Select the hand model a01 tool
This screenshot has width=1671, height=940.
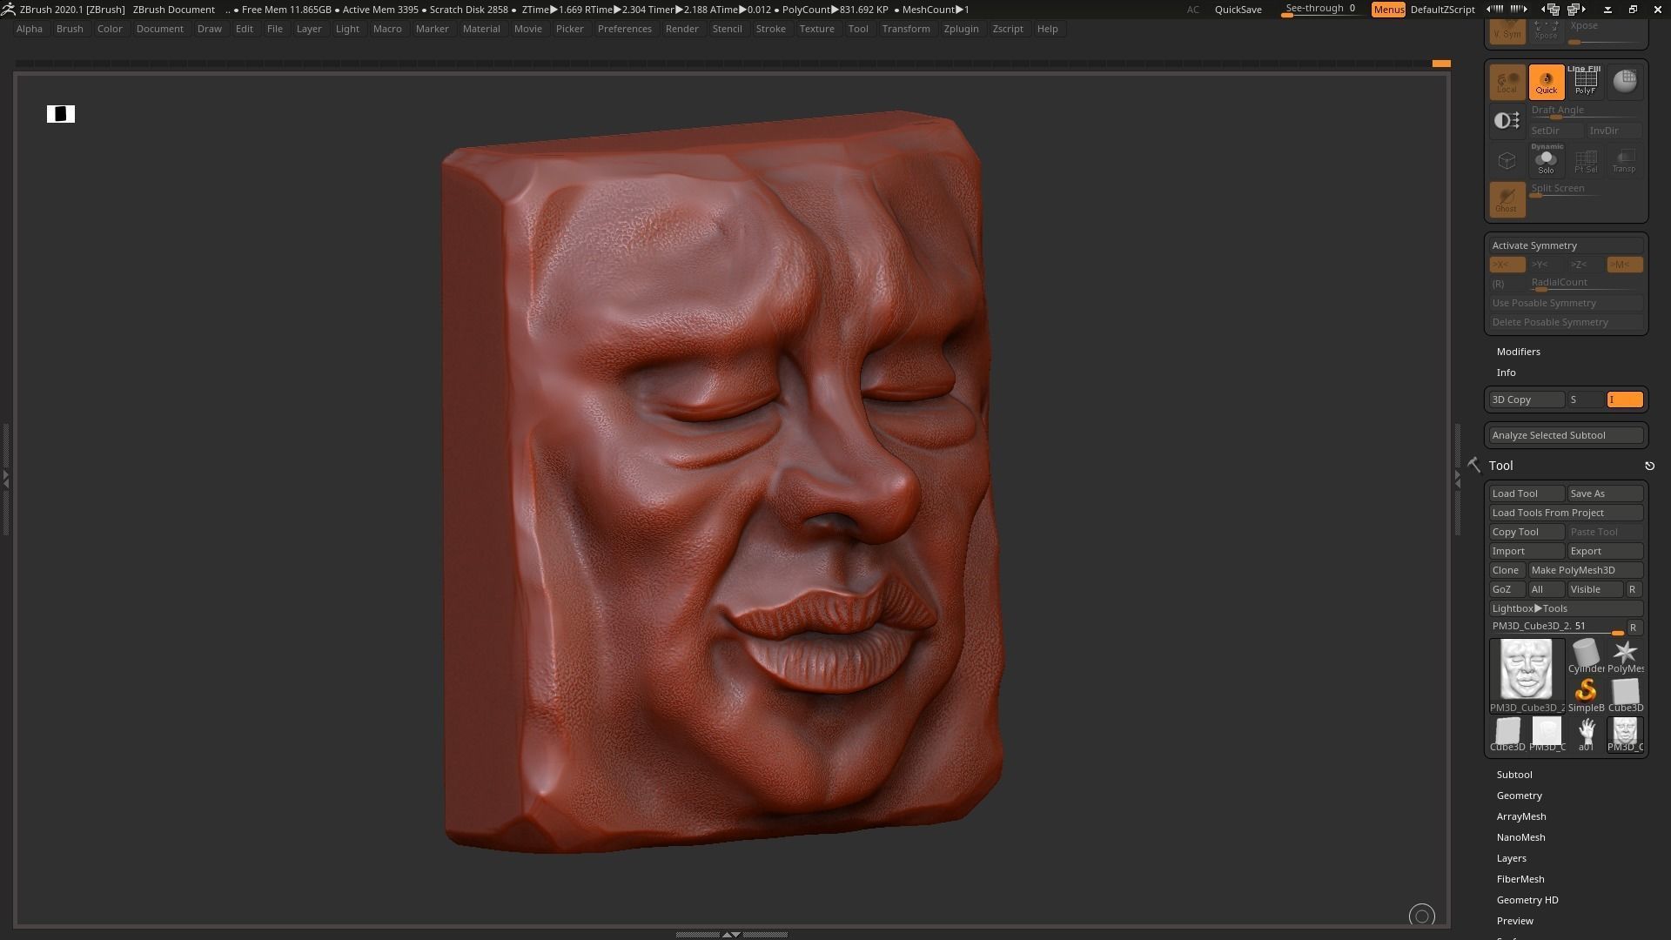1586,735
